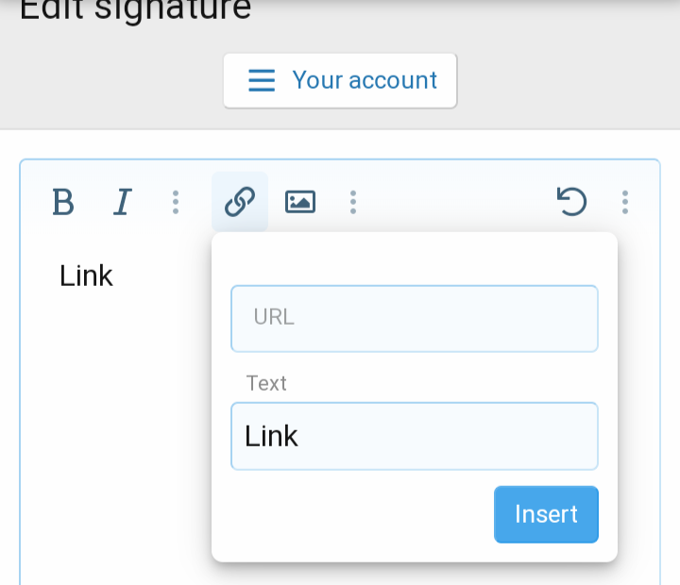Click the blank space above the URL field in the popup
The width and height of the screenshot is (680, 585).
pyautogui.click(x=414, y=258)
